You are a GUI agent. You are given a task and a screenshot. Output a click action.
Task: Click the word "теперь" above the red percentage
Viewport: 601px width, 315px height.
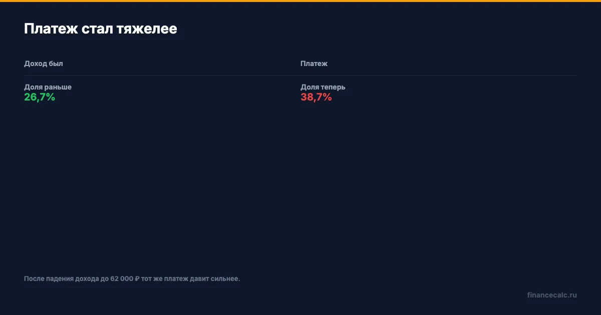[333, 87]
